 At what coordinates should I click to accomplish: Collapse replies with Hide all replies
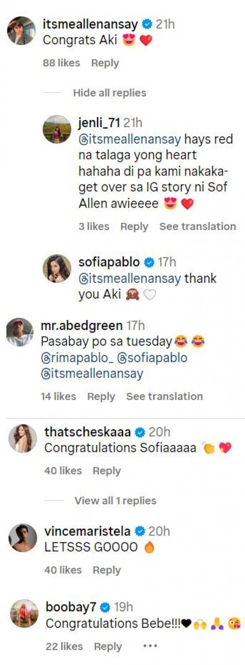[109, 93]
